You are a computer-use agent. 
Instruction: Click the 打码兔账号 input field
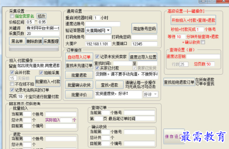pyautogui.click(x=98, y=37)
